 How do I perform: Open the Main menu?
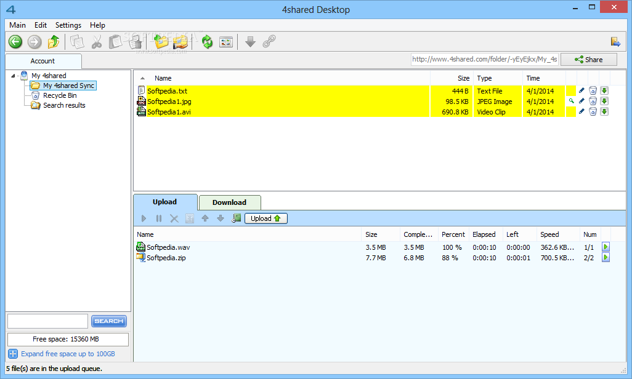coord(18,25)
